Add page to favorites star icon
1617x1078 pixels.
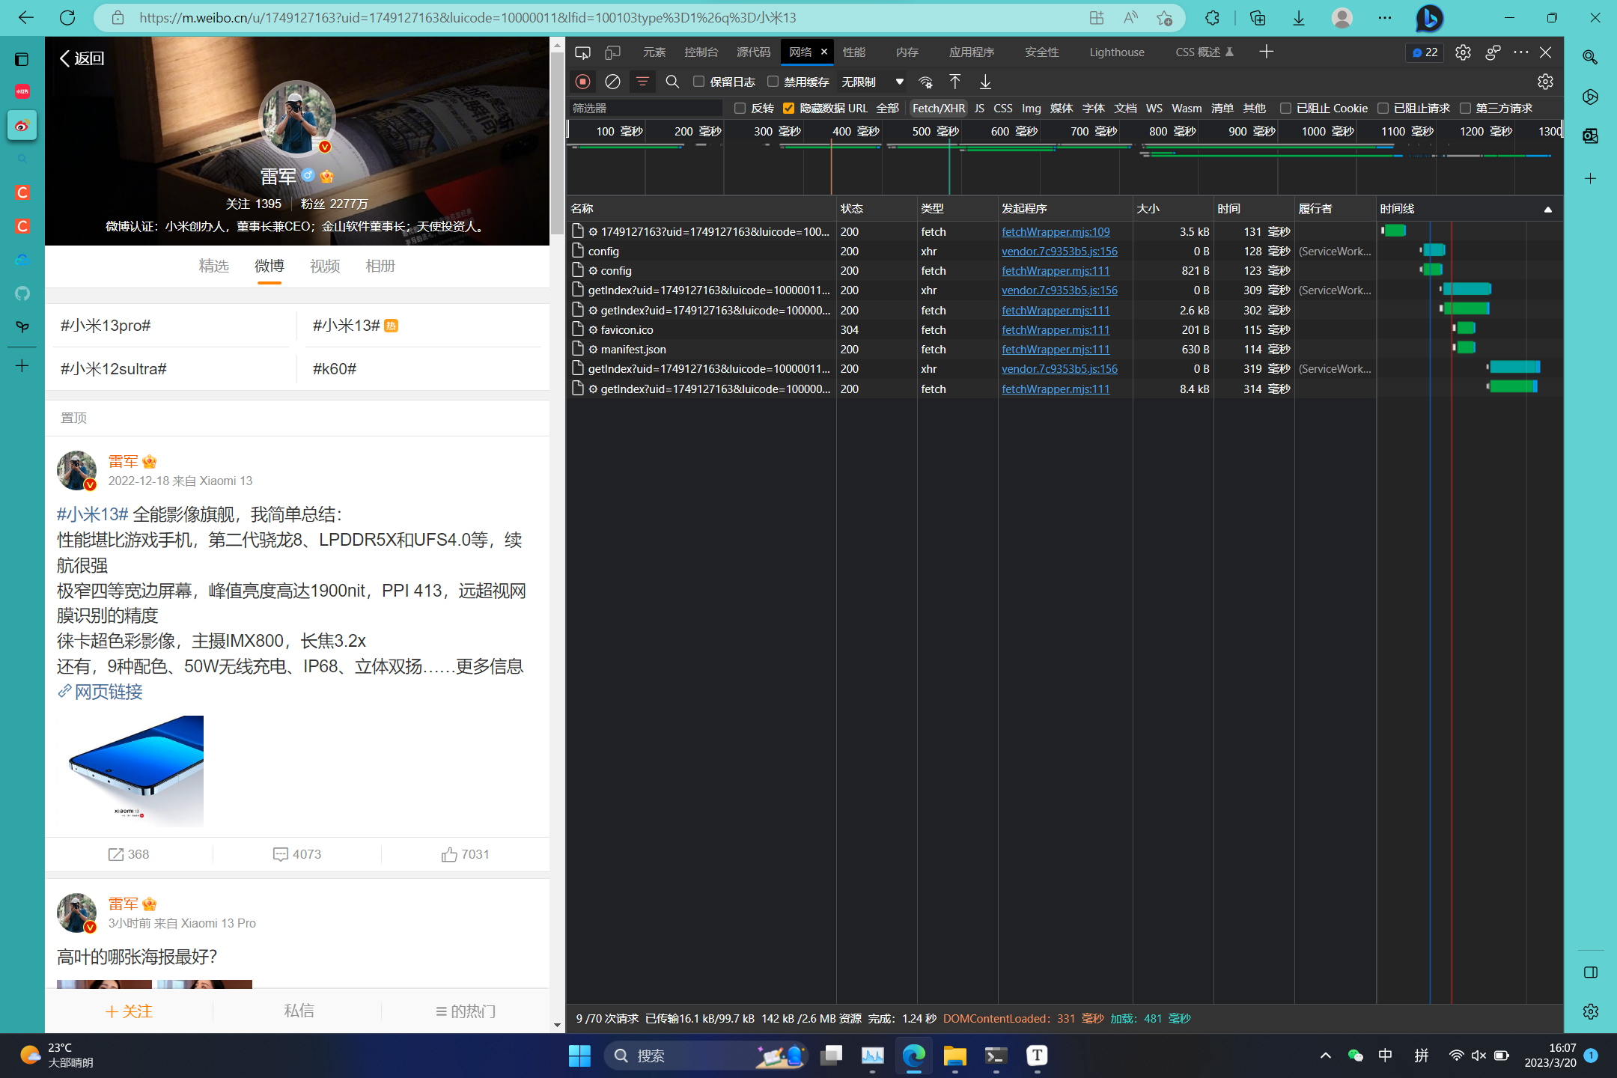pyautogui.click(x=1164, y=18)
